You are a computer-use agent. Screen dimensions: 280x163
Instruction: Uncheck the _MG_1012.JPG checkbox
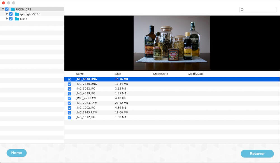(69, 118)
